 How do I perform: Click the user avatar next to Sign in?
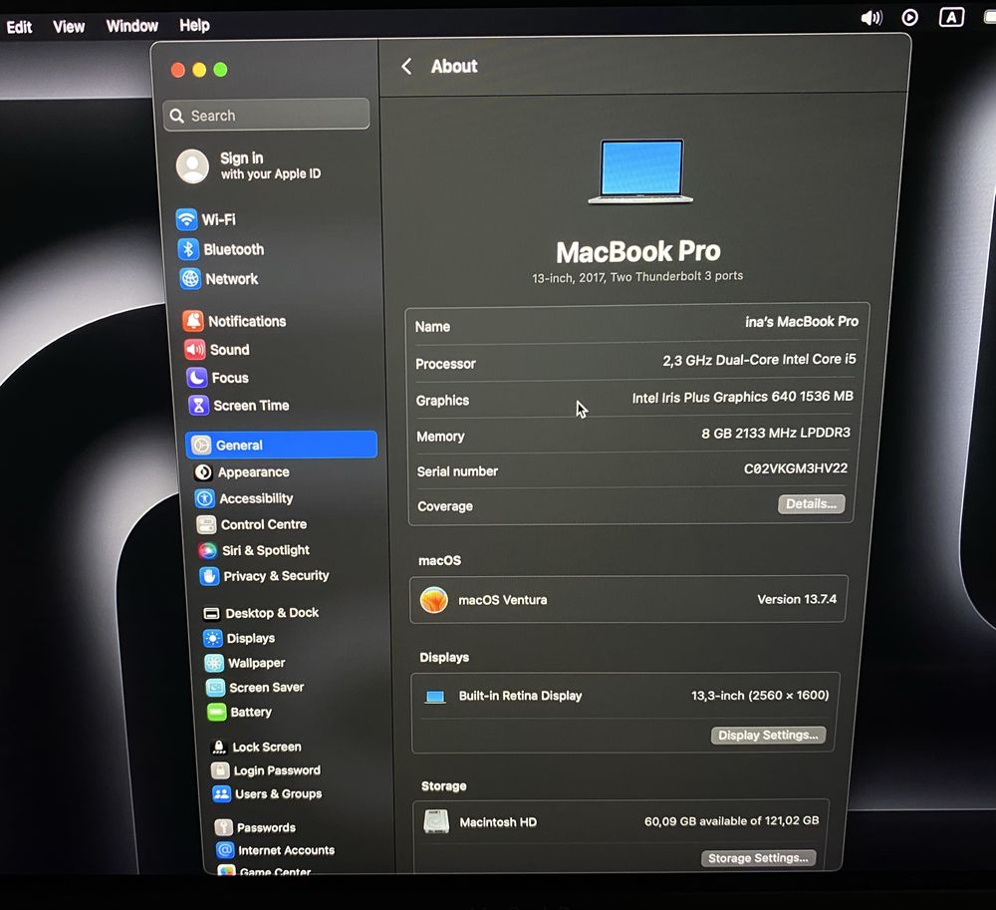tap(192, 165)
